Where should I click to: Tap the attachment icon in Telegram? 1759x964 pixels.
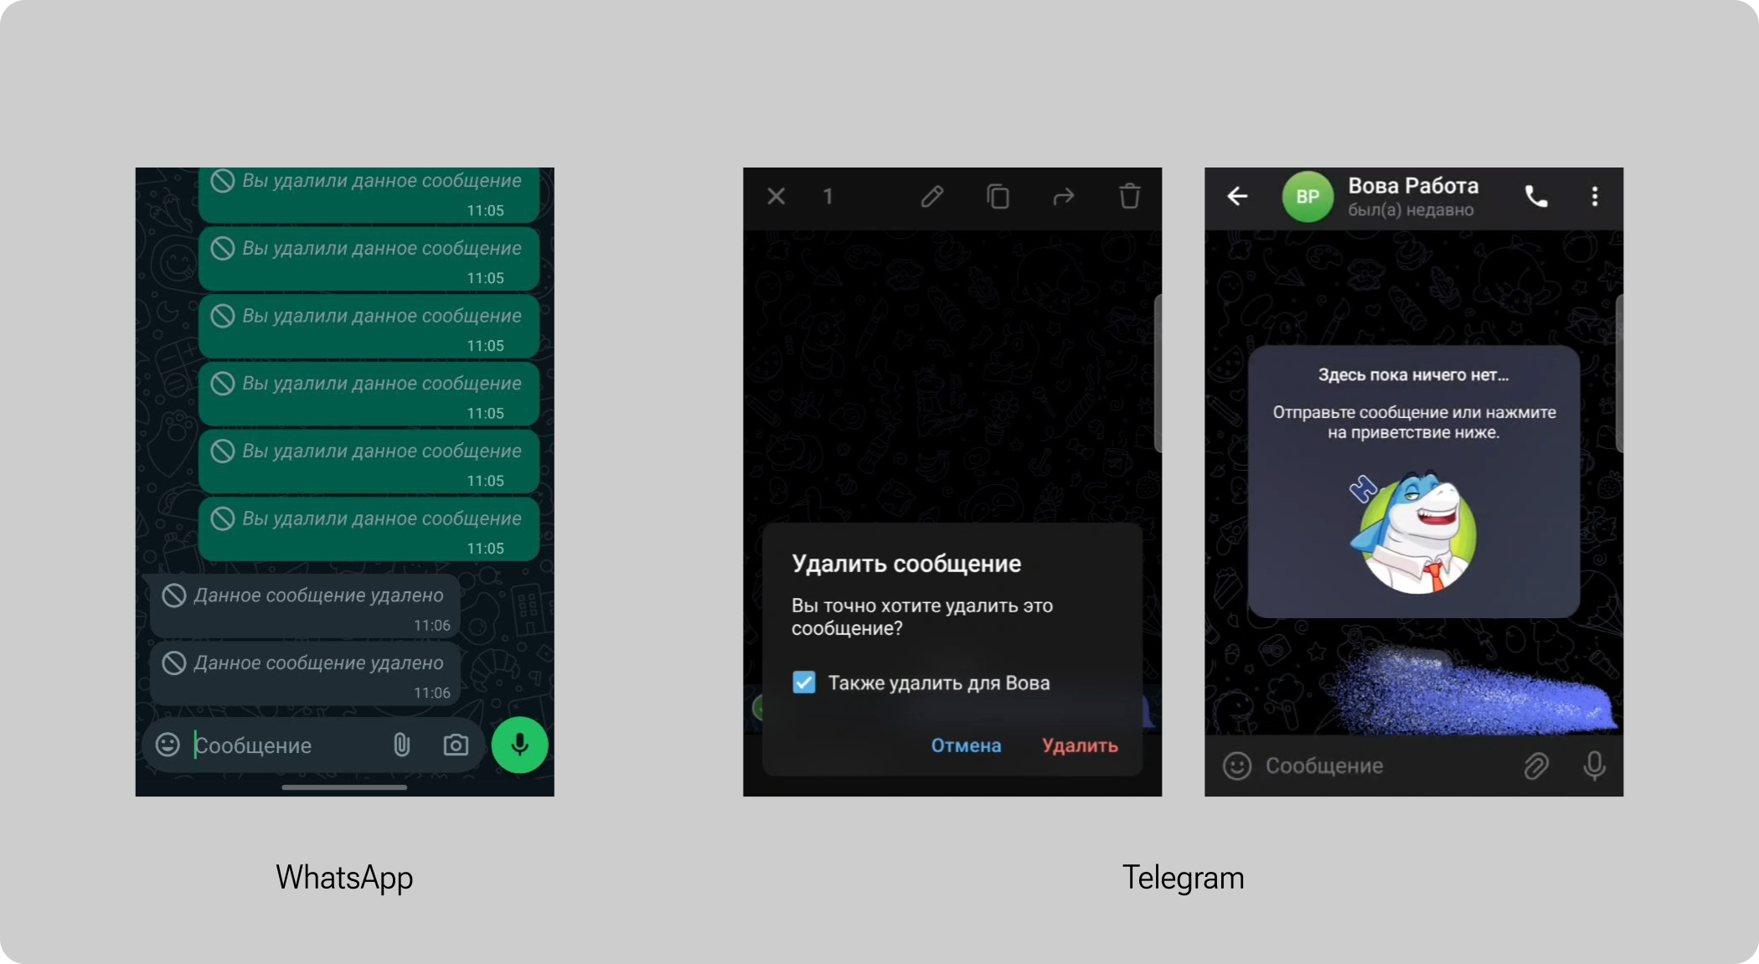(1540, 766)
